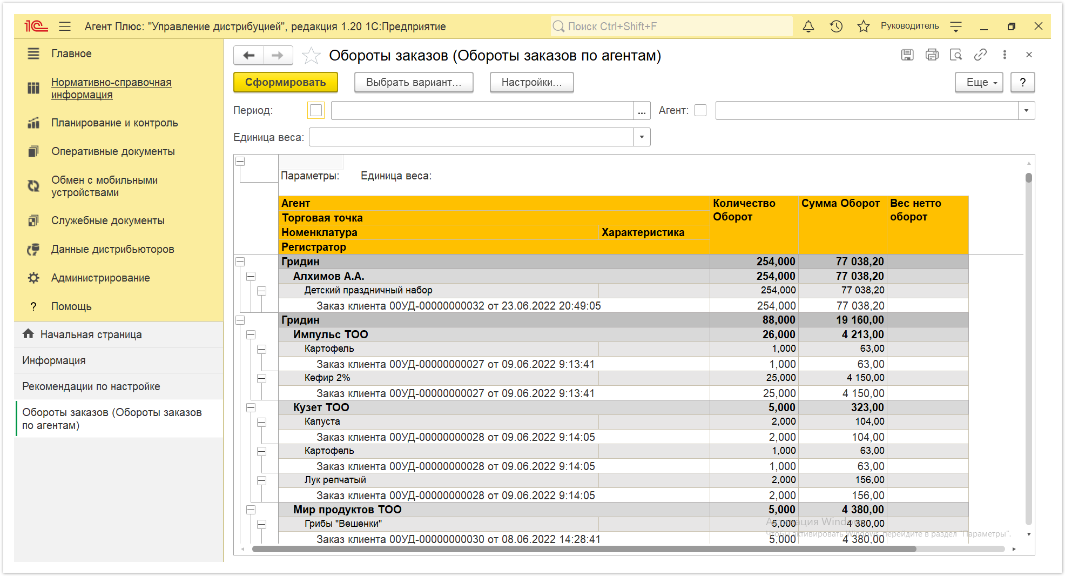Open the period selection ellipsis button
The image size is (1065, 576).
[x=642, y=110]
